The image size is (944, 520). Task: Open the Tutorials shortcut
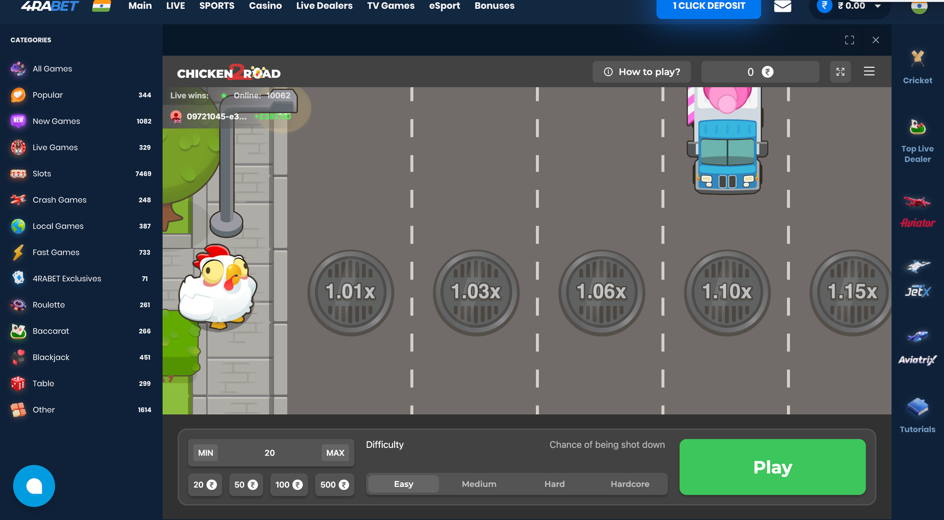(917, 416)
